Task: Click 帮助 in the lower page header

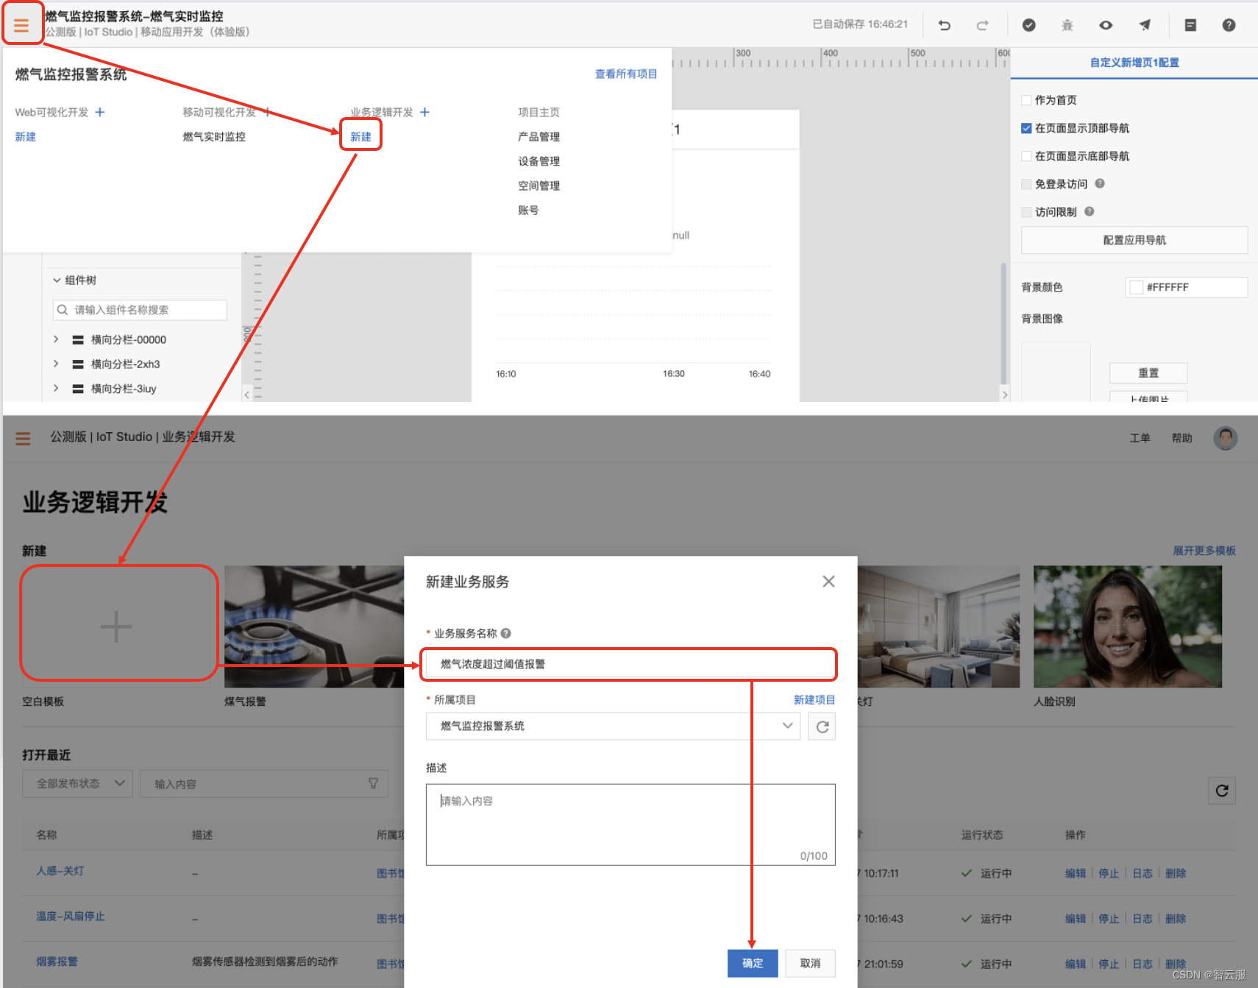Action: click(x=1181, y=438)
